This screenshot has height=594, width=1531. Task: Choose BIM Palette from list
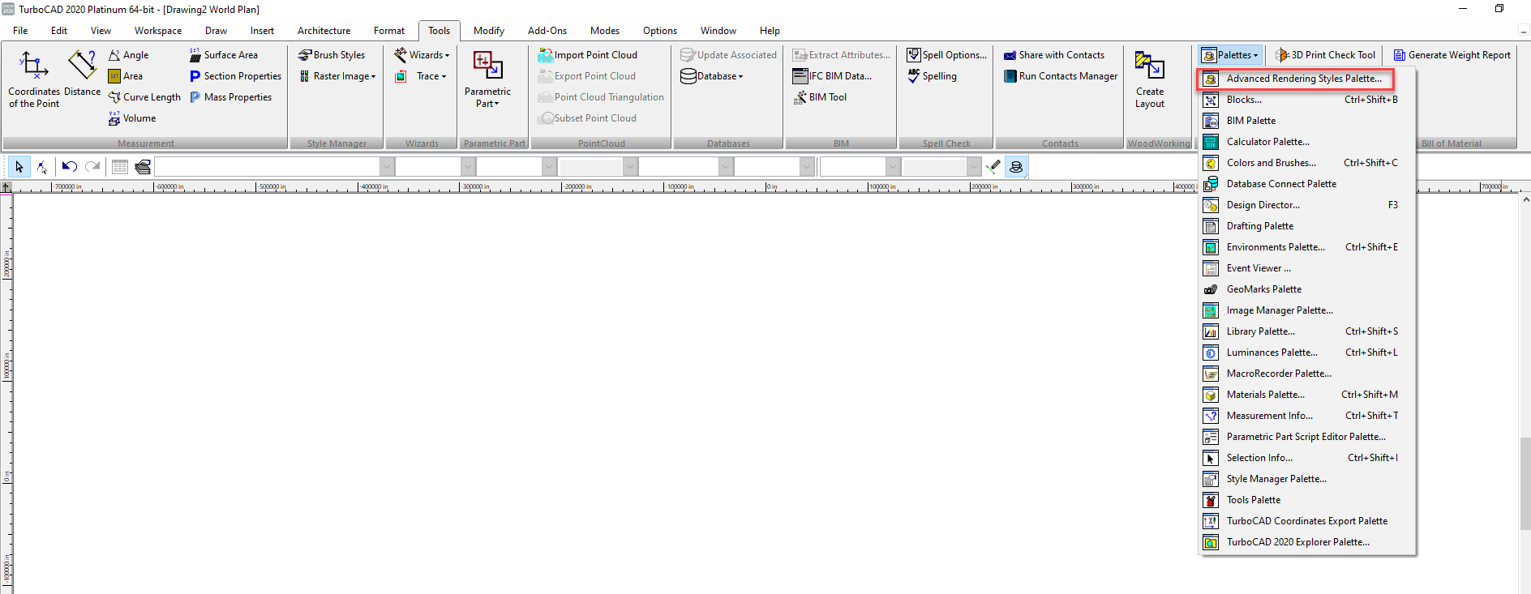pyautogui.click(x=1306, y=121)
